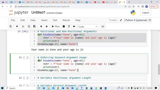Open the browser zoom magnifier icon
Viewport: 160px width, 90px height.
[125, 6]
